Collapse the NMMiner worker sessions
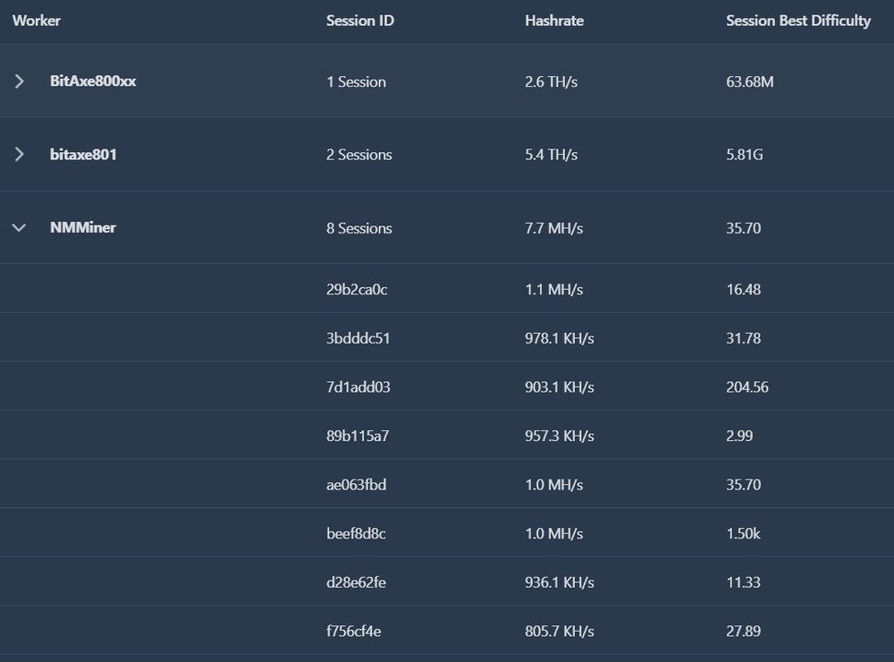 19,228
